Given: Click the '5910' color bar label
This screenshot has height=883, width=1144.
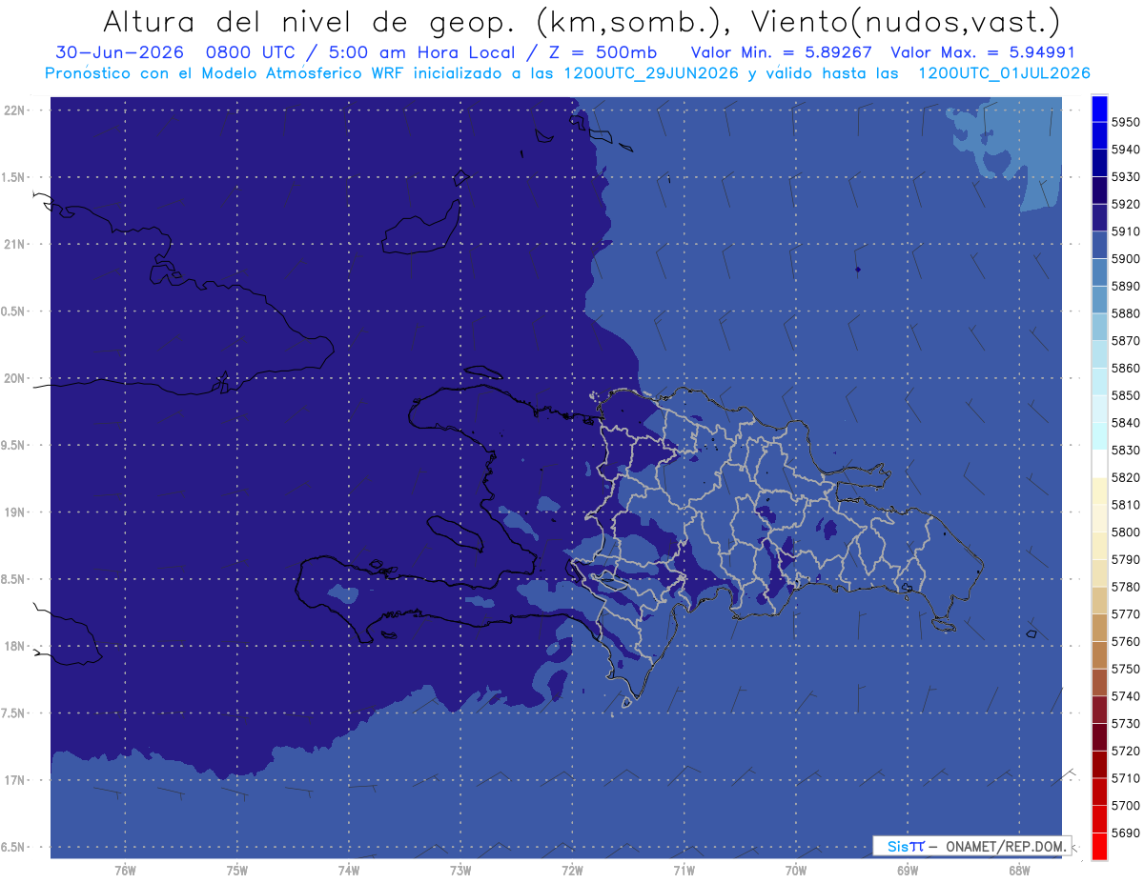Looking at the screenshot, I should (x=1125, y=231).
